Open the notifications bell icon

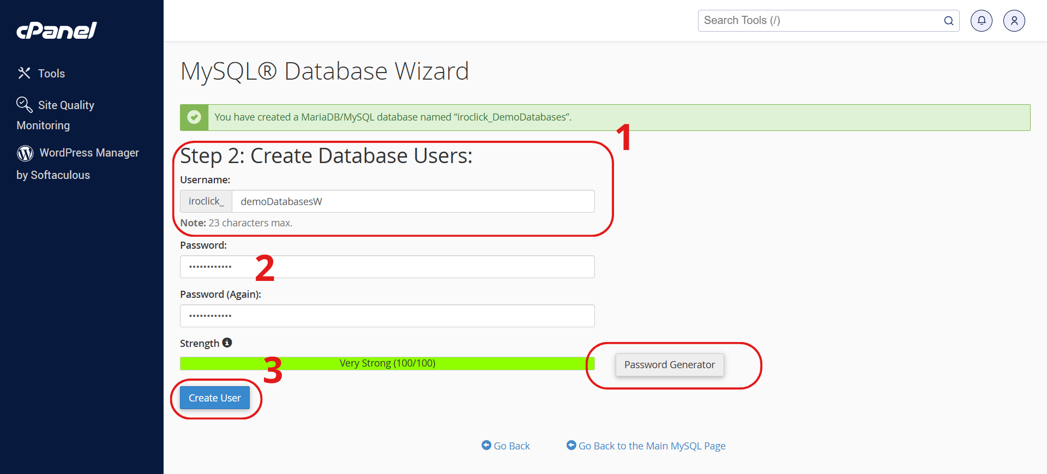981,21
